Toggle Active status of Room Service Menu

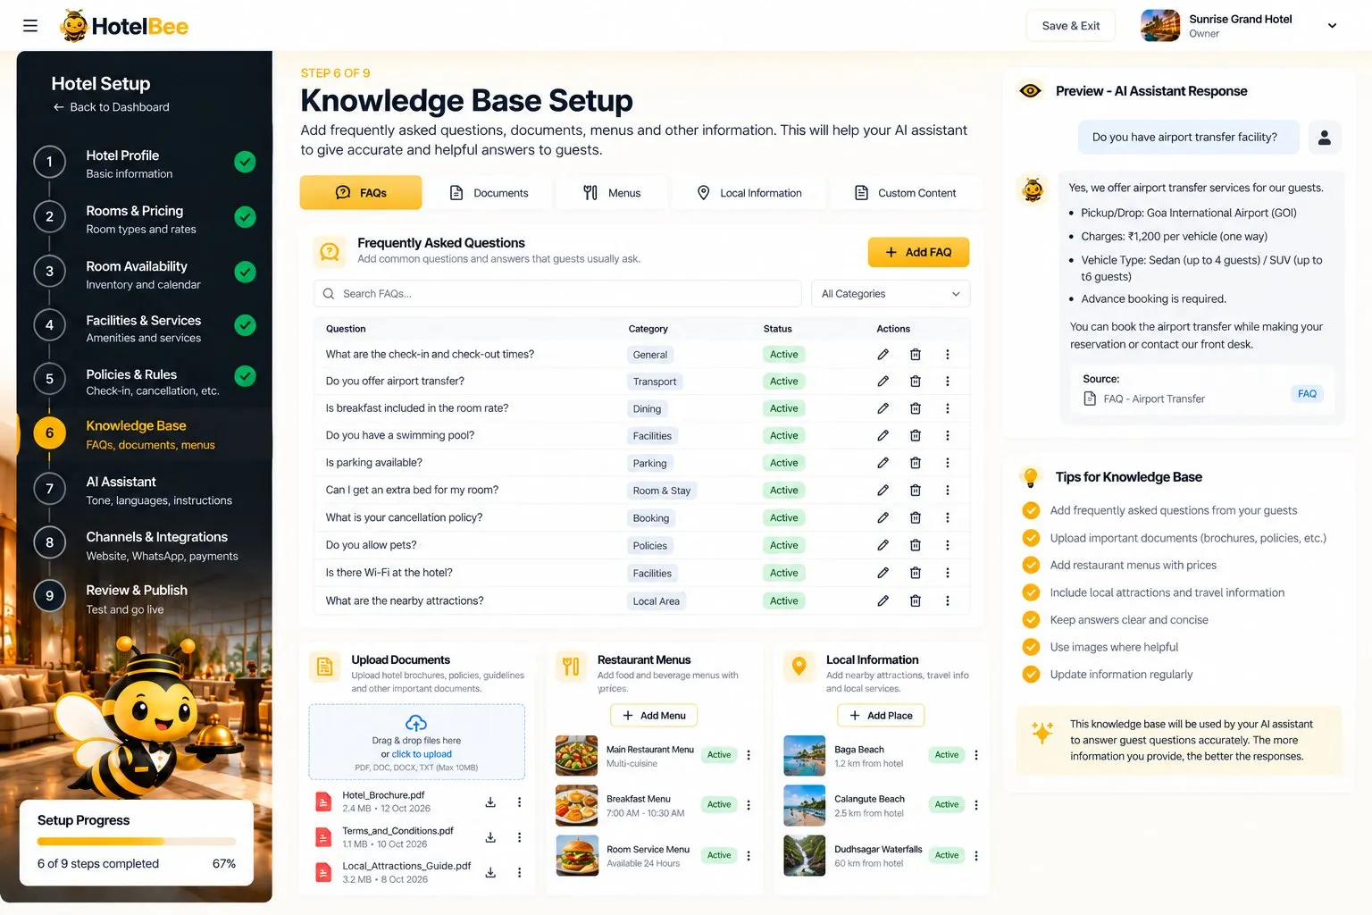click(x=719, y=855)
